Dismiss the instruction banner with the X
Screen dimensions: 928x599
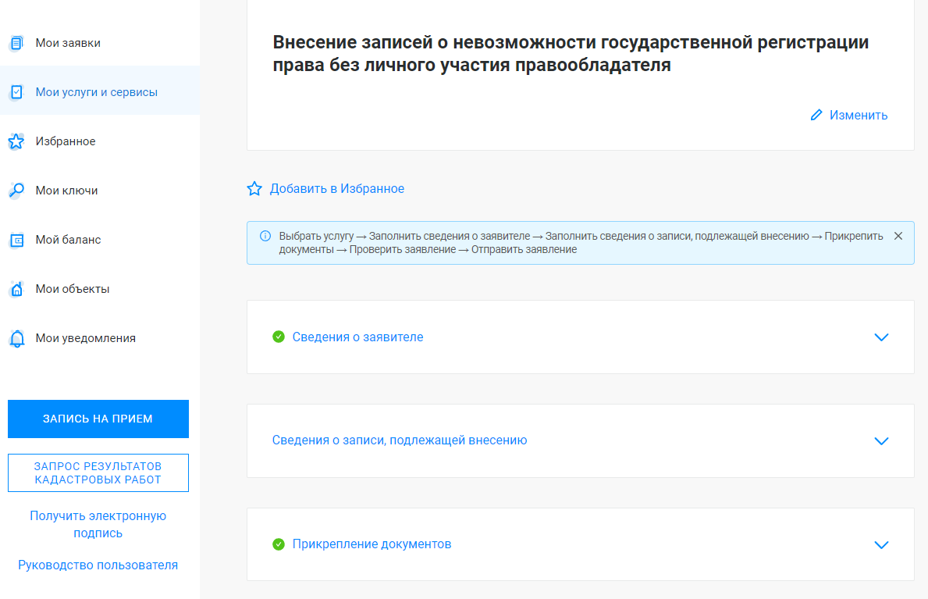pos(898,234)
